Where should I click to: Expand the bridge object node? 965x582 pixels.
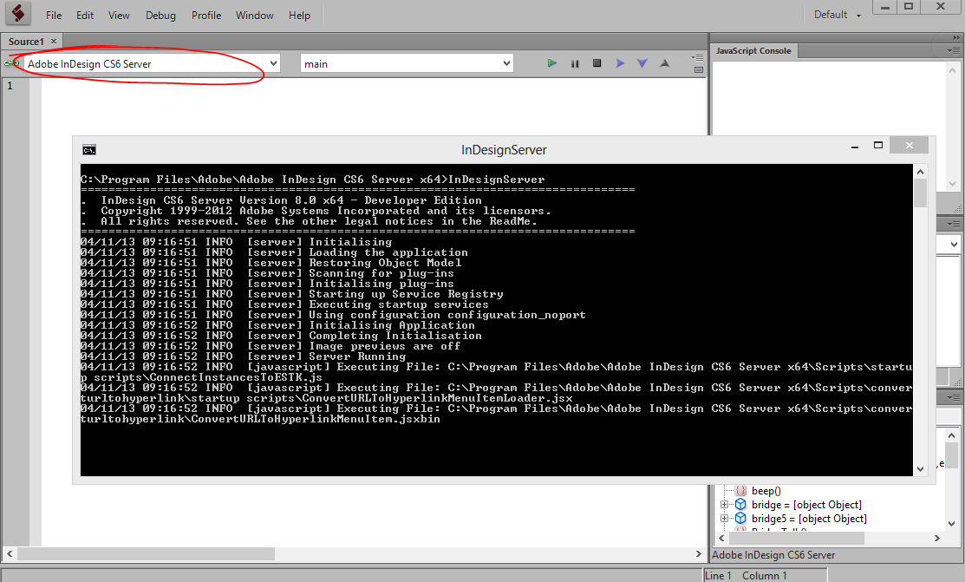coord(724,505)
